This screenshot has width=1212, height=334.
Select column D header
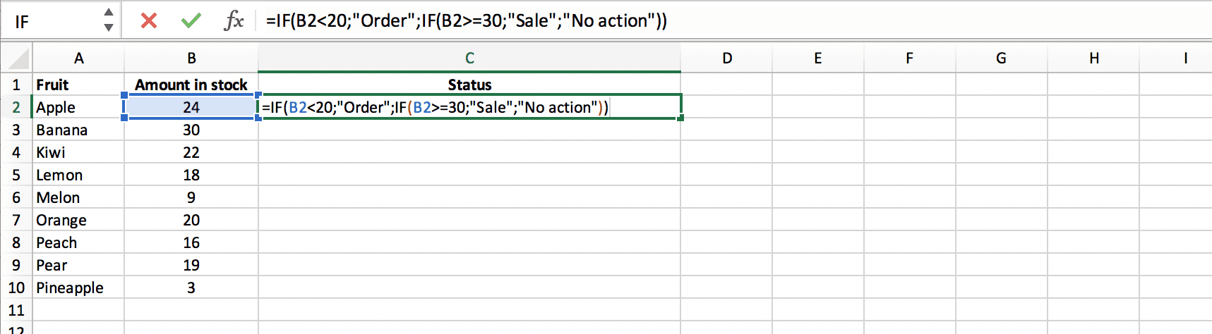click(x=727, y=58)
